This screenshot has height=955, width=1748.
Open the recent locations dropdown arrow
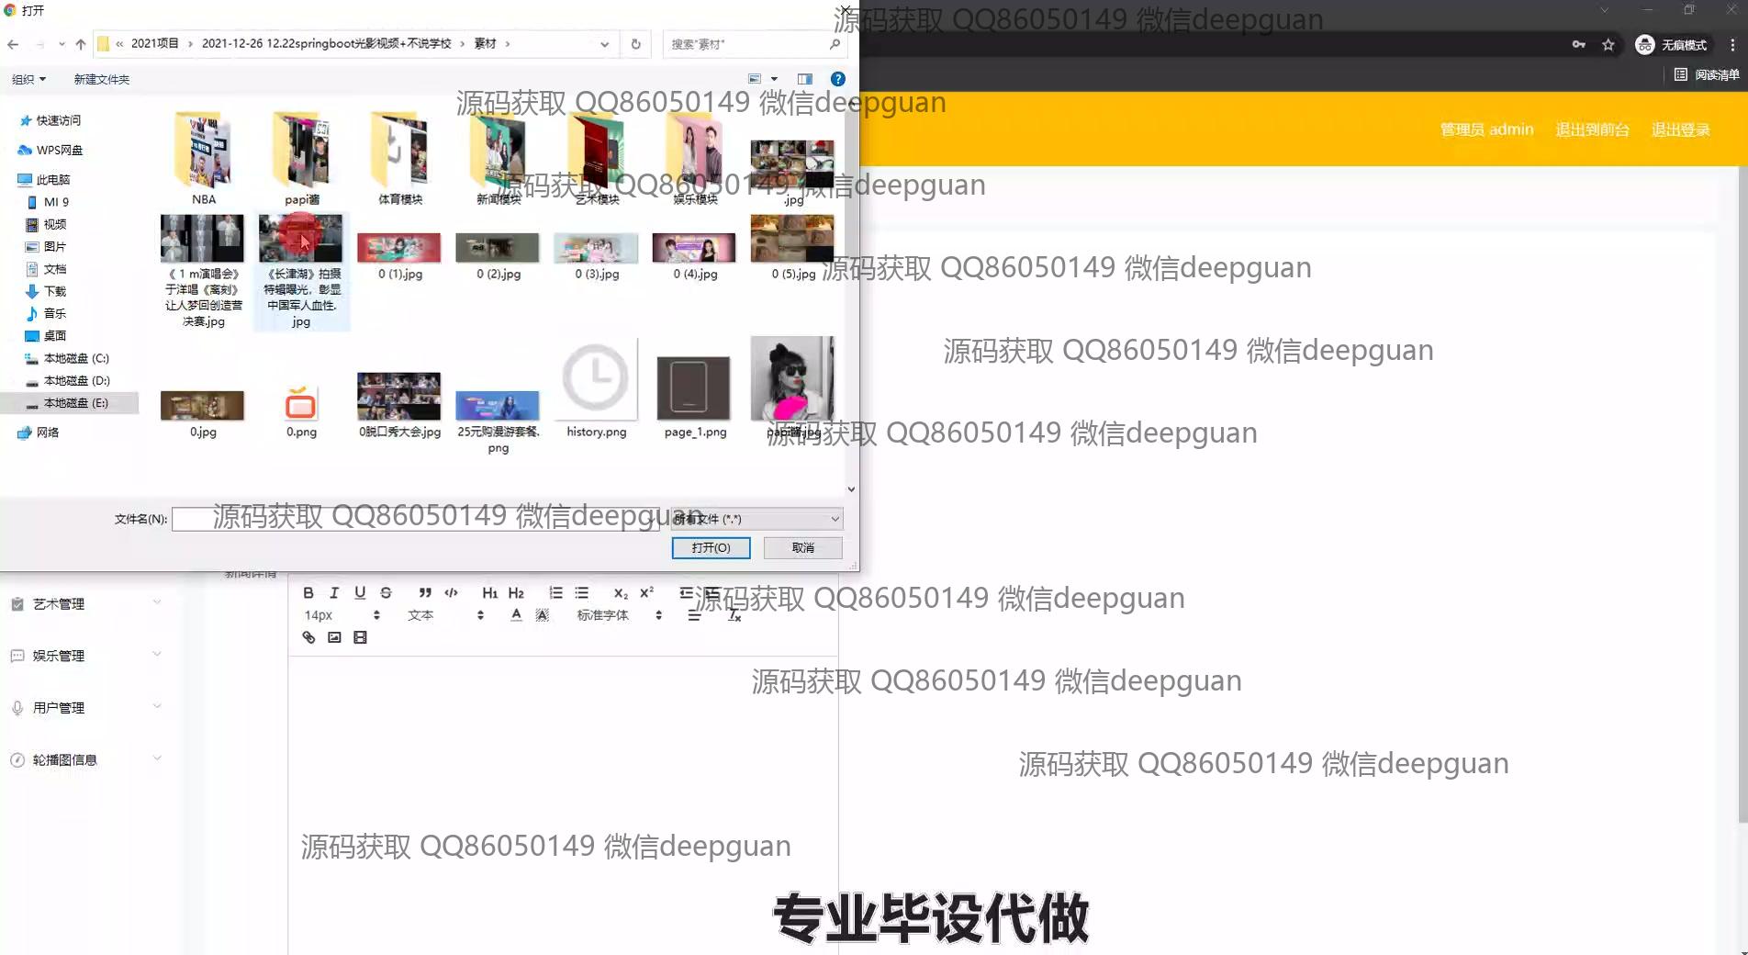tap(62, 44)
